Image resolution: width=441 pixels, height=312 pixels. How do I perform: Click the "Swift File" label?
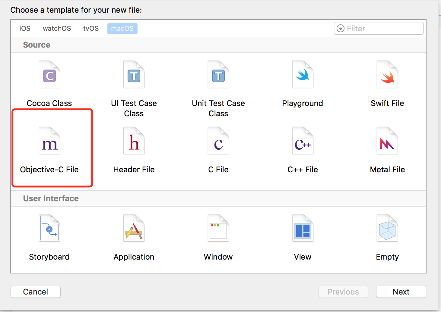point(387,103)
